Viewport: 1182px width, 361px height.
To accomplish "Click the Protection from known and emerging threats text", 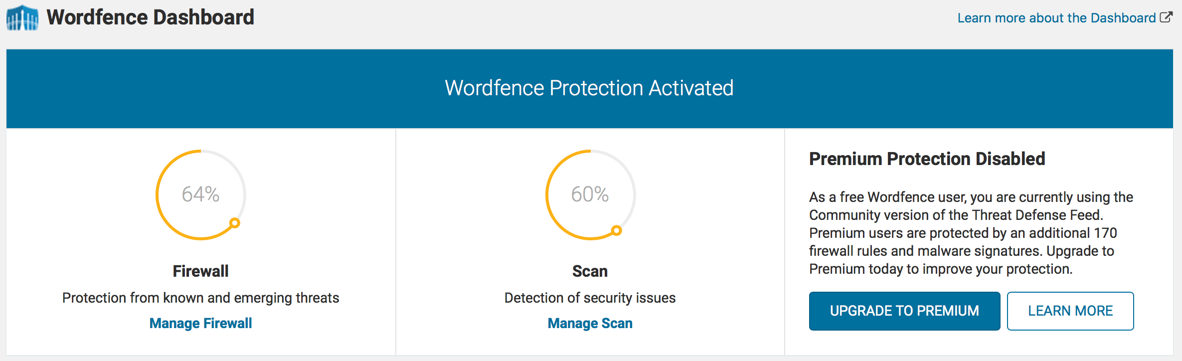I will 200,298.
